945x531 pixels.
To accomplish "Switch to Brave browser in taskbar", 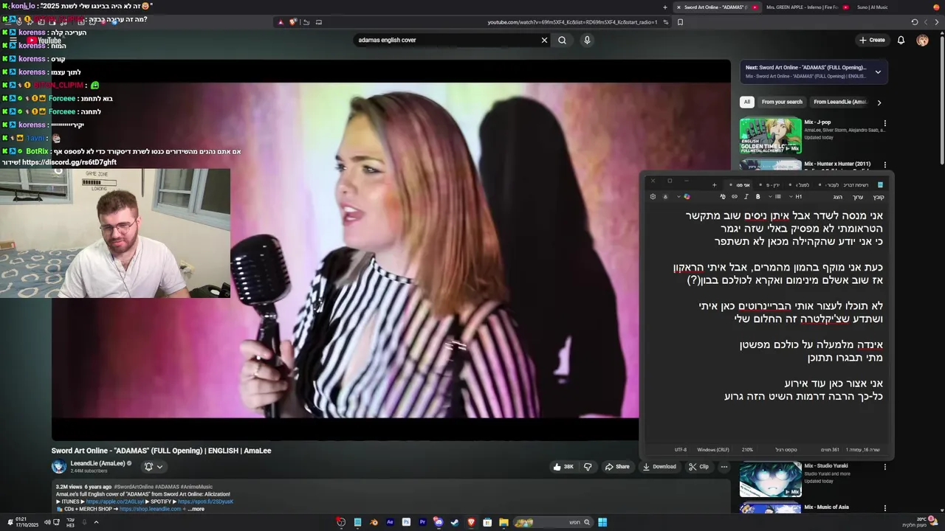I will pyautogui.click(x=471, y=522).
